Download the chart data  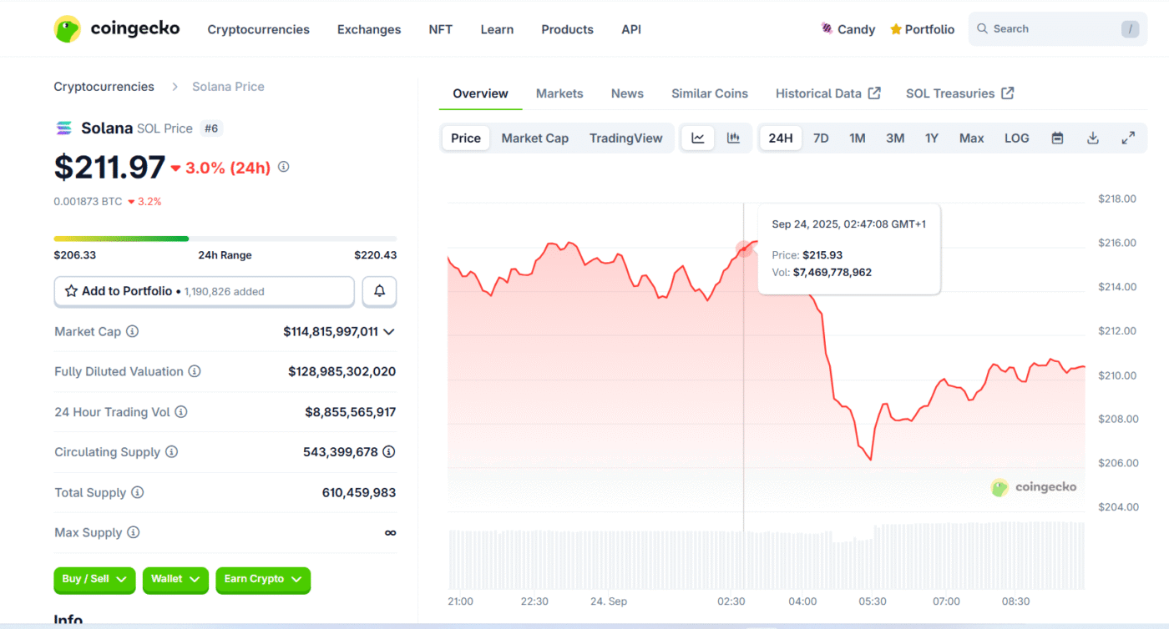[x=1092, y=138]
